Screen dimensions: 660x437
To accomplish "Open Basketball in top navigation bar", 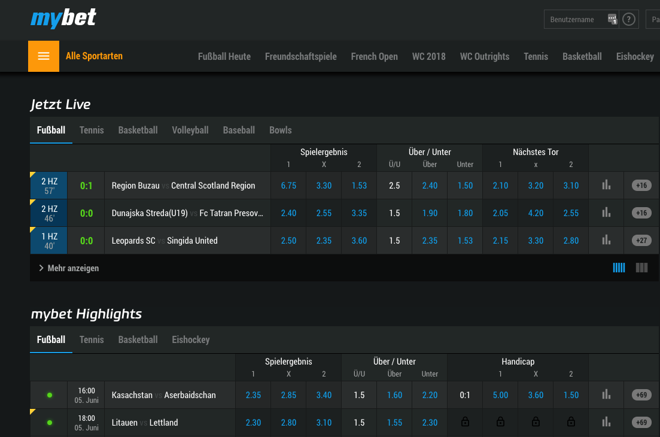I will [582, 56].
